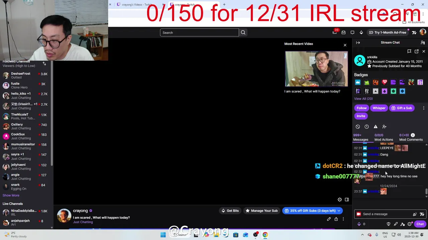The image size is (428, 240).
Task: Send message with the Chat button
Action: pyautogui.click(x=420, y=224)
